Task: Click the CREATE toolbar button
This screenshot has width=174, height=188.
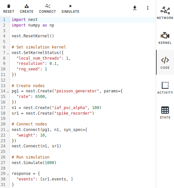Action: coord(26,9)
